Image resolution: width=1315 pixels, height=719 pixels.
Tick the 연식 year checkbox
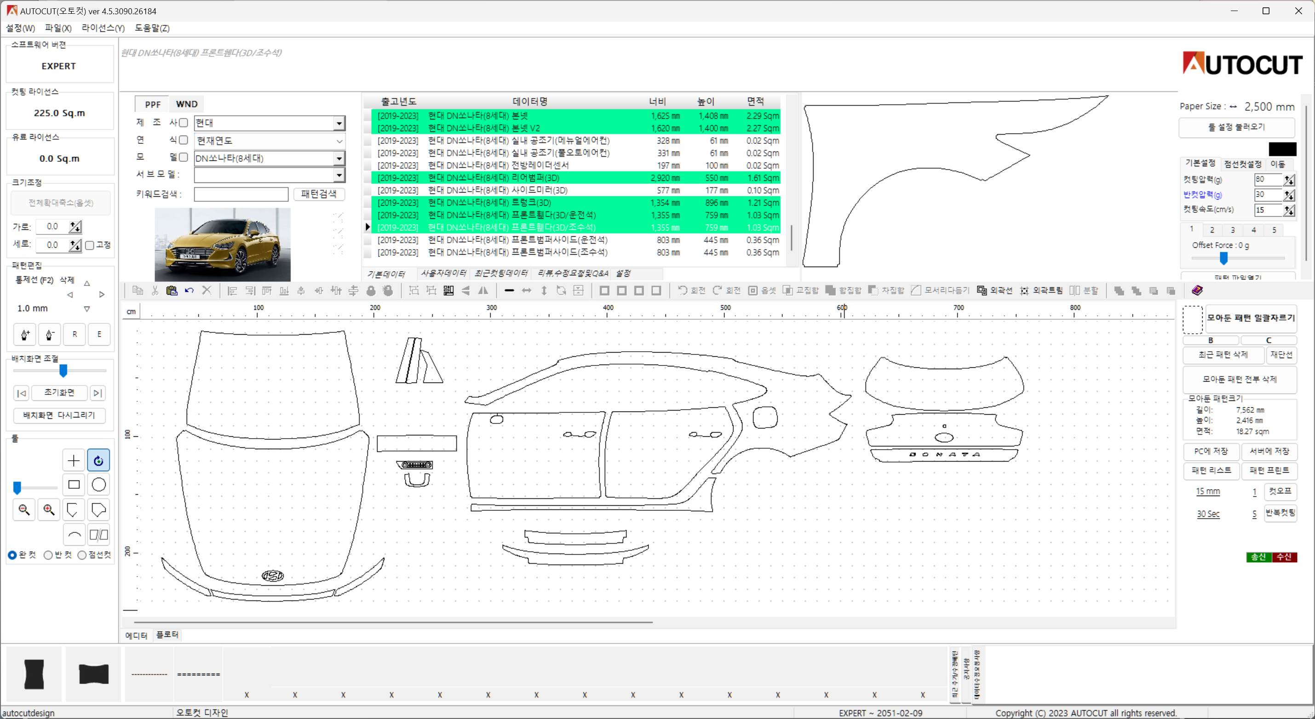coord(184,140)
